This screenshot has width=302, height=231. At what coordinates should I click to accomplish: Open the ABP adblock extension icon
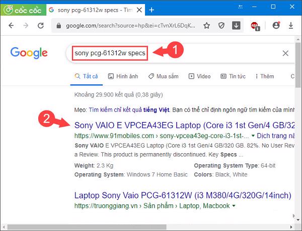(x=255, y=26)
